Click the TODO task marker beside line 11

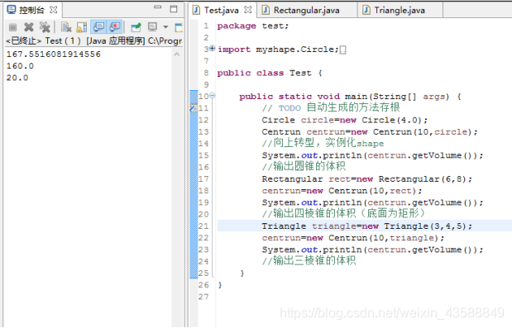pos(194,107)
